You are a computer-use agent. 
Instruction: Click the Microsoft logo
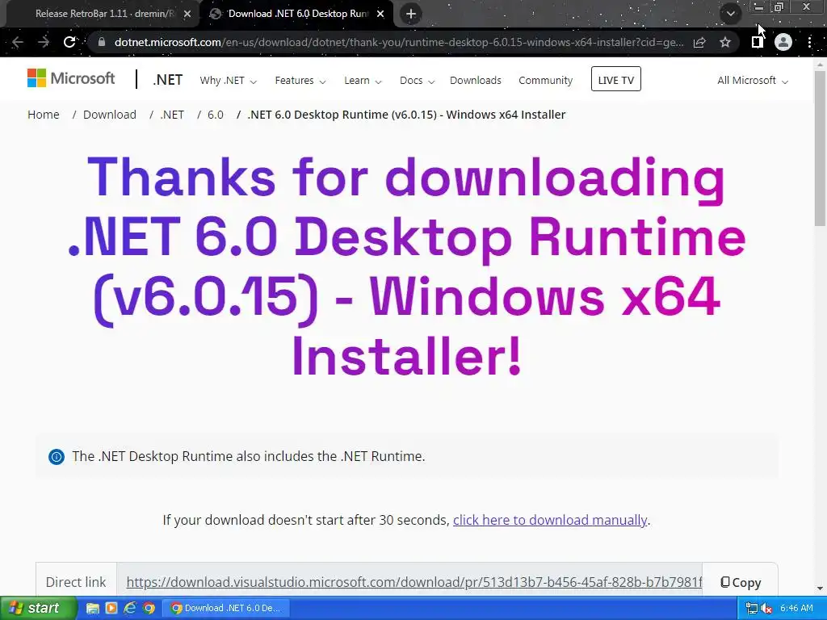pos(71,78)
